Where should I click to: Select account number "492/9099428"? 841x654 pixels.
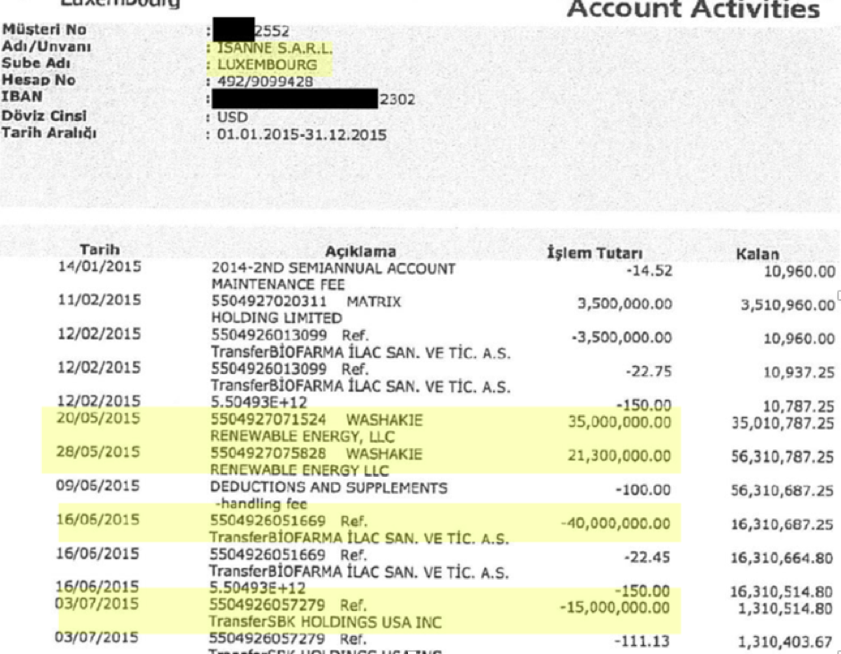point(265,81)
